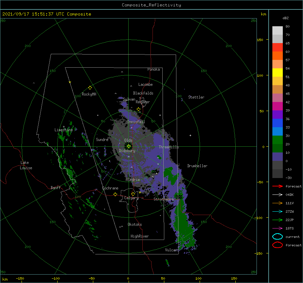Click the HighRiver city label
The image size is (303, 283).
click(x=140, y=236)
